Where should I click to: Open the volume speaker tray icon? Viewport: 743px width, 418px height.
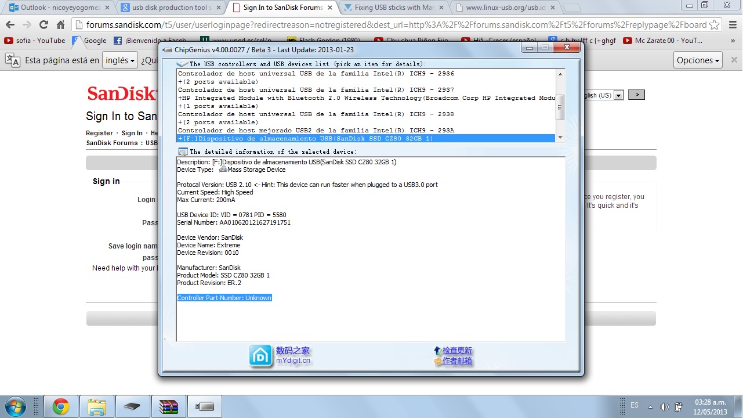[x=664, y=407]
